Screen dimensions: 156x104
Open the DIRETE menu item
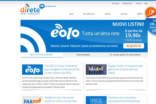(140, 14)
